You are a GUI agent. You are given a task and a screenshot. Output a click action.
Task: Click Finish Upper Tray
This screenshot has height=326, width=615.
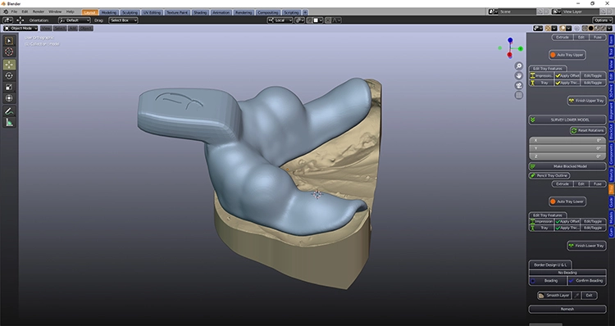(586, 101)
